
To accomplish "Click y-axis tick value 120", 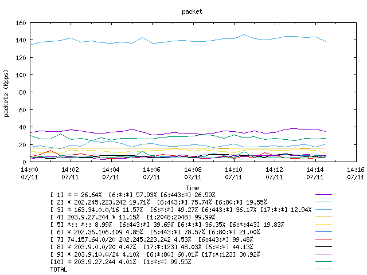I will [21, 58].
